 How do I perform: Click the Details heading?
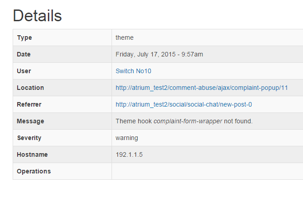37,16
